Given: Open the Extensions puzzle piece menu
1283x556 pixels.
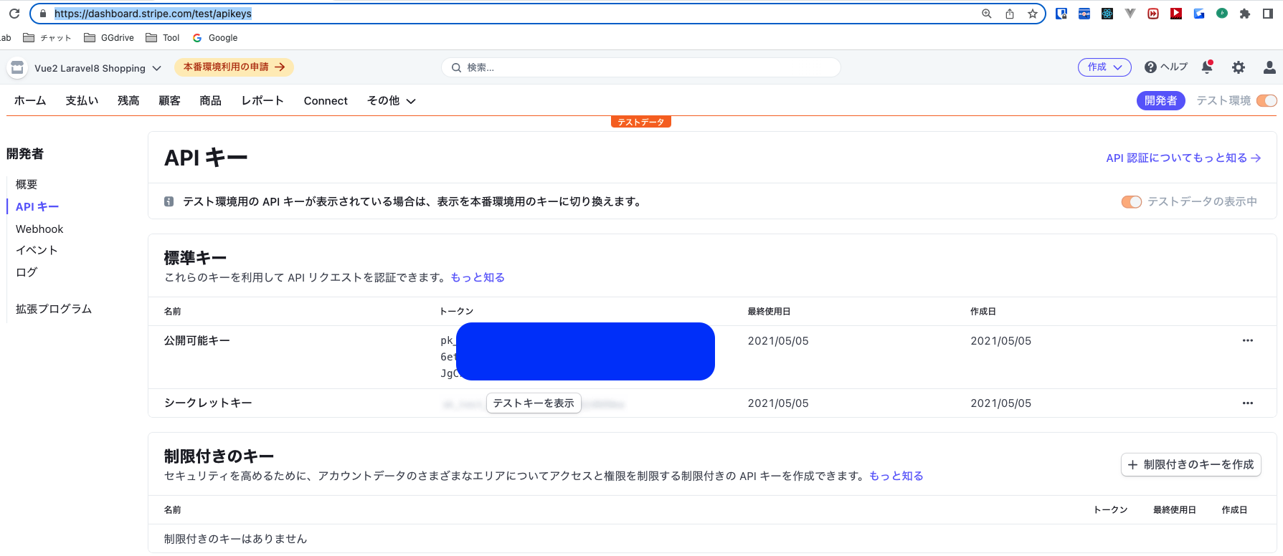Looking at the screenshot, I should tap(1245, 14).
